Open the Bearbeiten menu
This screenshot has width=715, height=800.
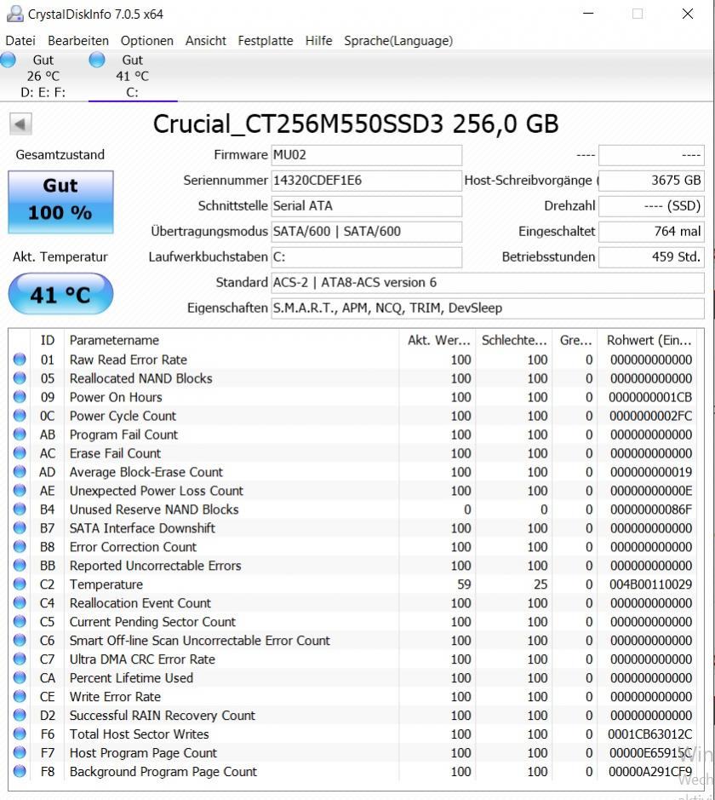[78, 41]
